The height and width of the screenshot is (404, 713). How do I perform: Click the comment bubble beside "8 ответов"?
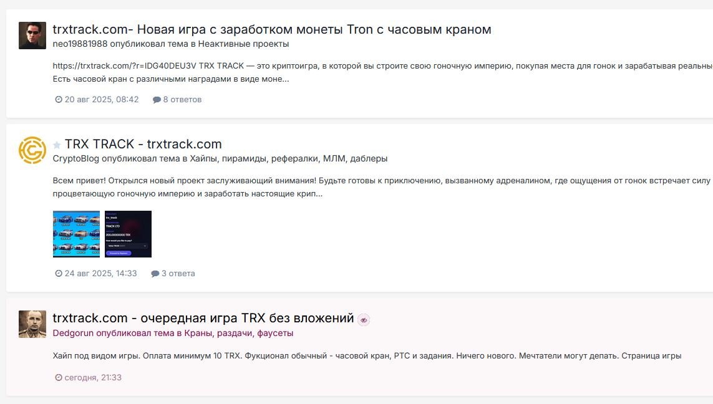click(157, 100)
